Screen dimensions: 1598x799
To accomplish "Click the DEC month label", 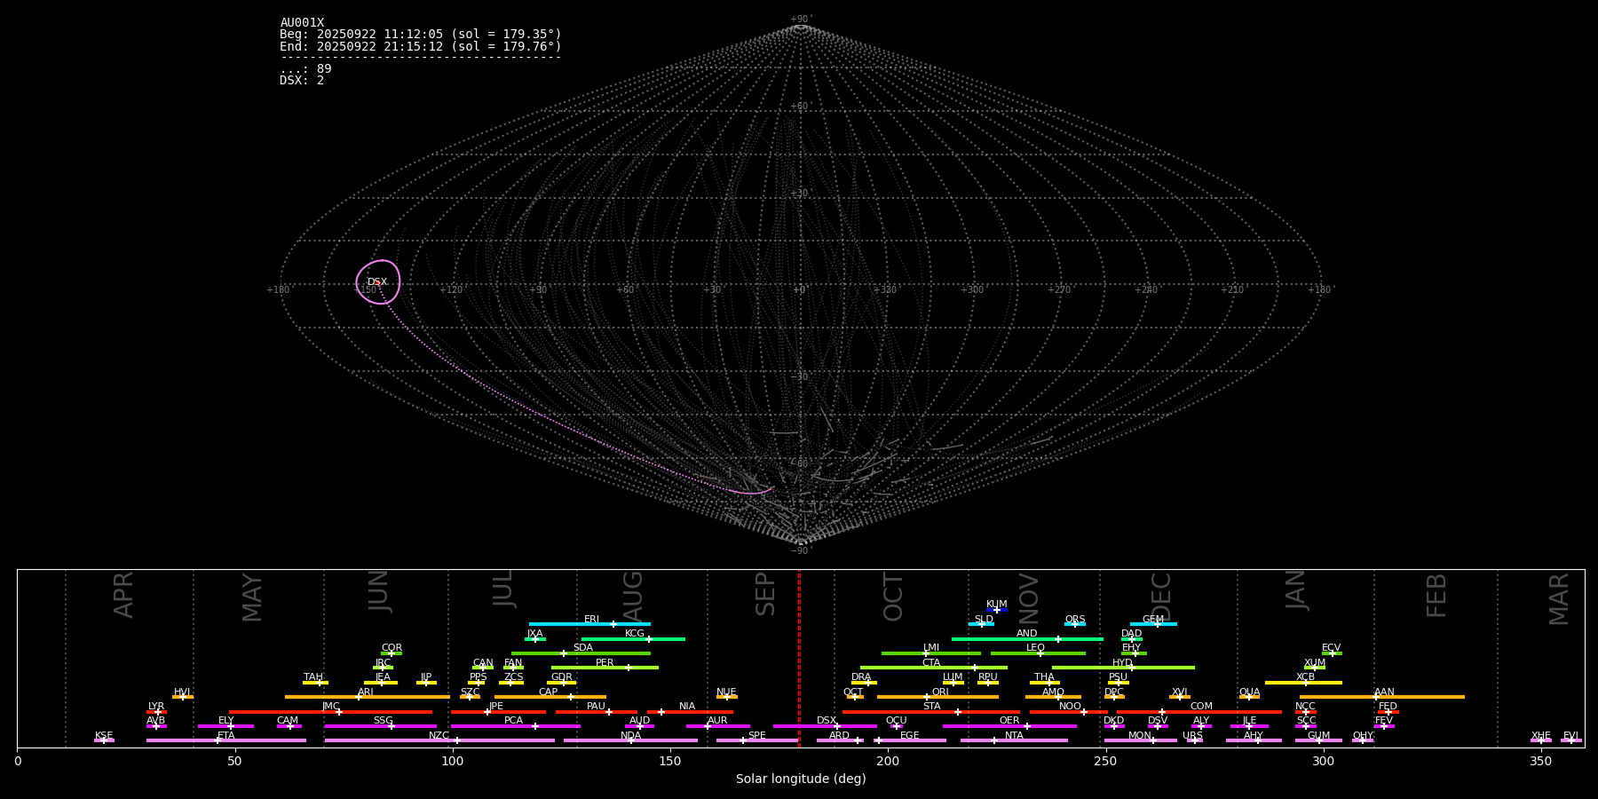I will (1161, 597).
